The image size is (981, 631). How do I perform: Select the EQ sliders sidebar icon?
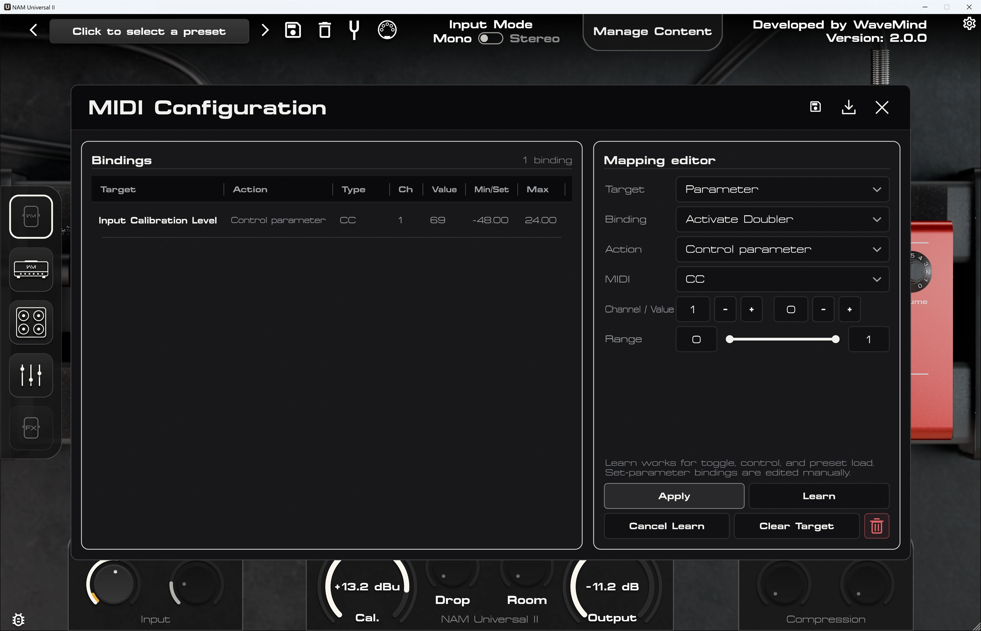click(x=31, y=375)
